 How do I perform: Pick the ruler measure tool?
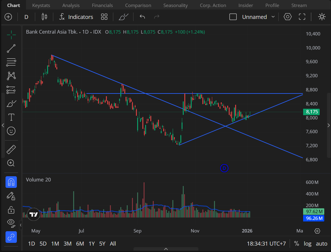coord(11,149)
